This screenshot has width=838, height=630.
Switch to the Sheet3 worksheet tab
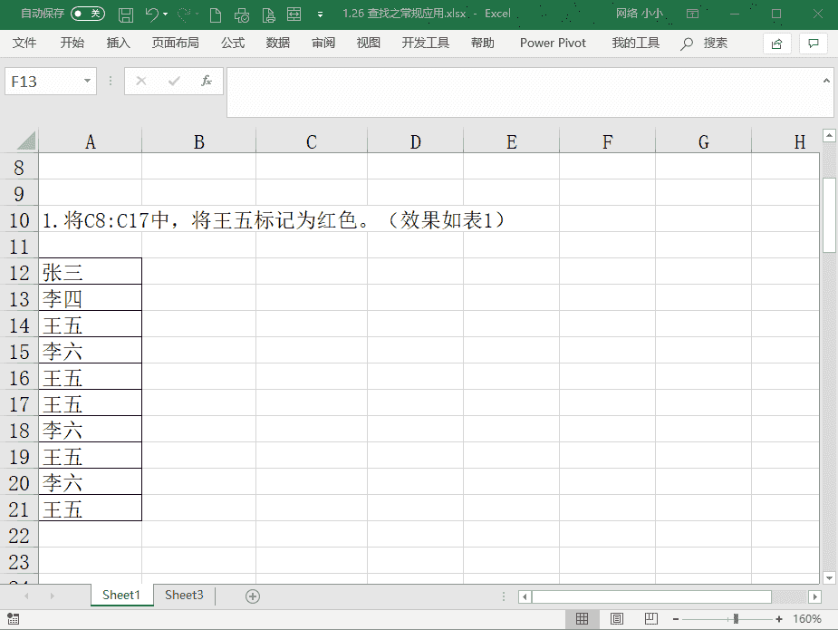pos(184,595)
